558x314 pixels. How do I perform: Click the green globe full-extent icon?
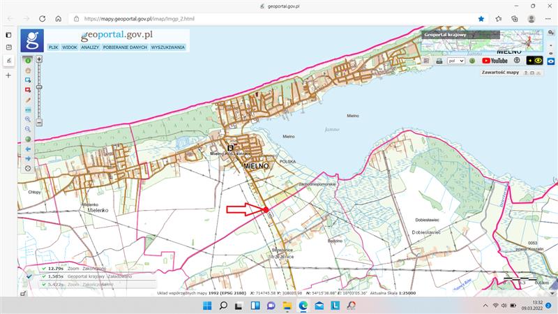coord(28,139)
